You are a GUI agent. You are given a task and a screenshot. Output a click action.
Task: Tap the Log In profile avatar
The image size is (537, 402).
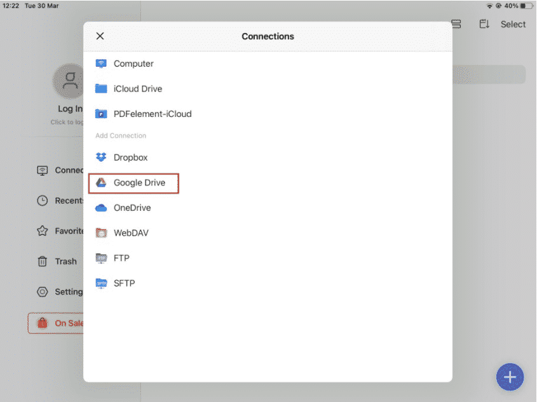pos(69,81)
